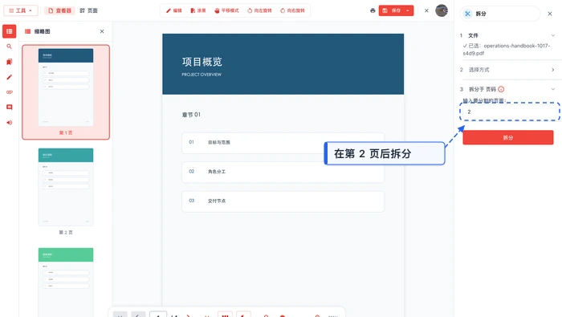Screen dimensions: 562x317
Task: Rotate left with 向左旋转
Action: [259, 10]
